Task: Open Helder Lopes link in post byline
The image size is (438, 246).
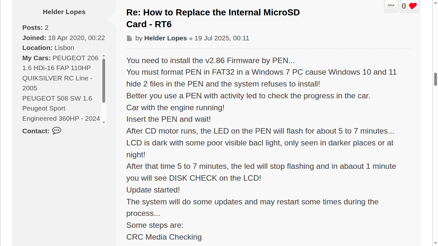Action: point(165,38)
